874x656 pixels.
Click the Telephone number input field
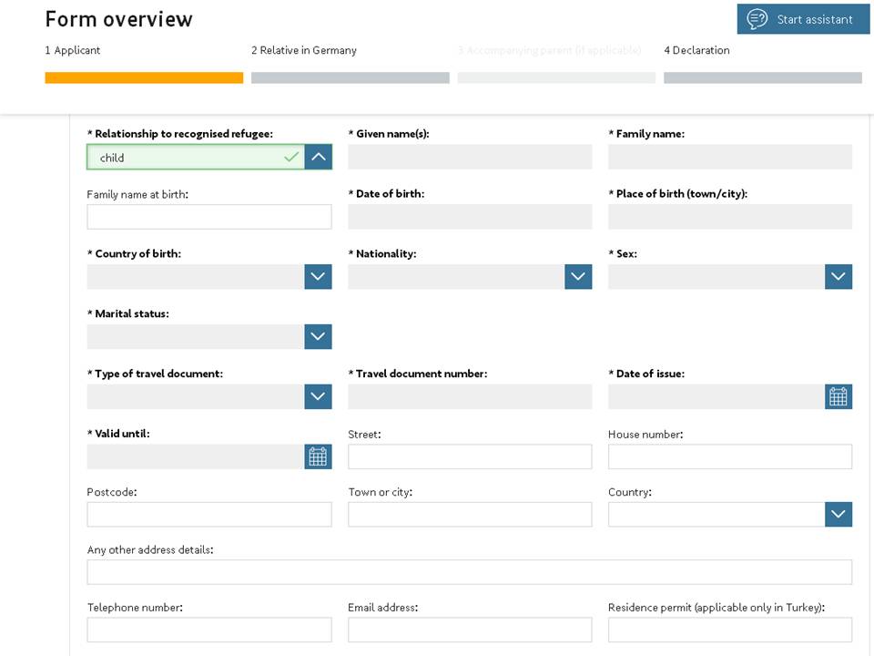[x=208, y=630]
